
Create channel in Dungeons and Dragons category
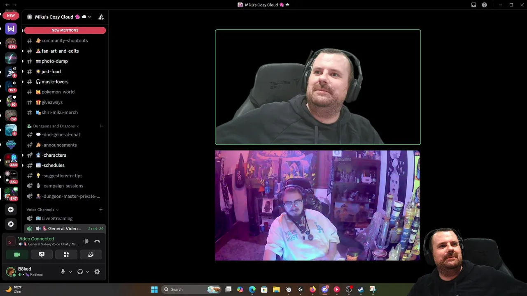pos(101,126)
